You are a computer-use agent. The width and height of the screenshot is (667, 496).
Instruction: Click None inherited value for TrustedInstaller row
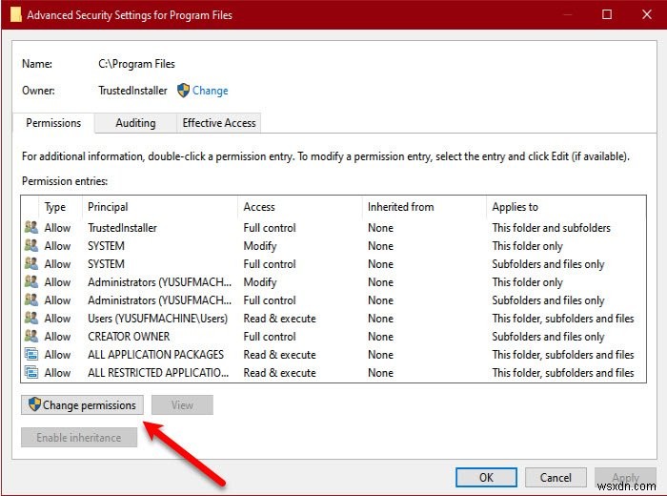tap(380, 228)
